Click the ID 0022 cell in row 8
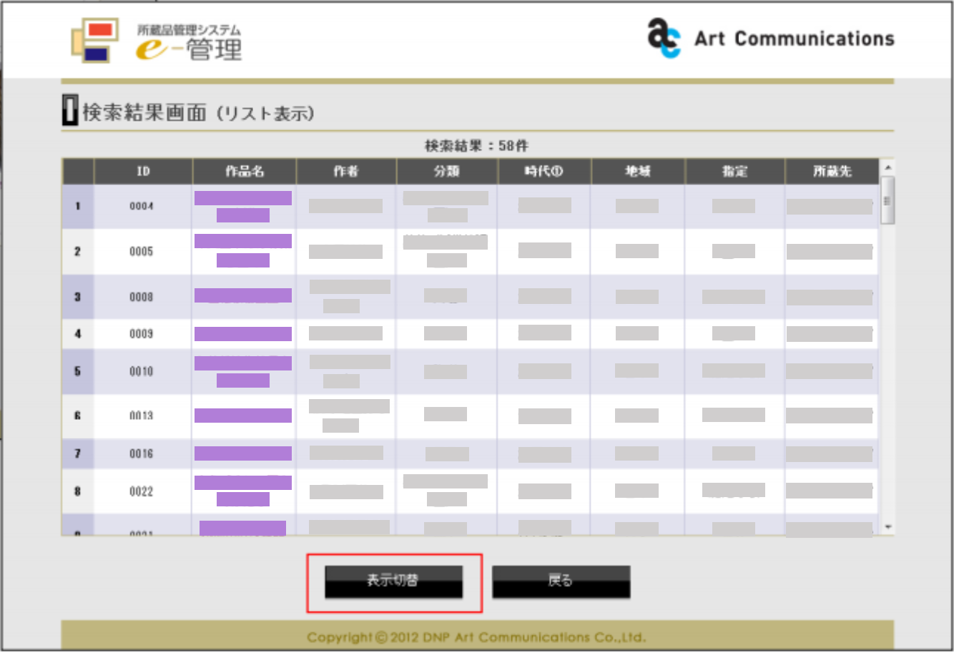 [142, 492]
